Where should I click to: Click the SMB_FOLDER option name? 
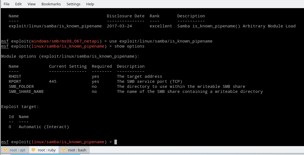21,86
